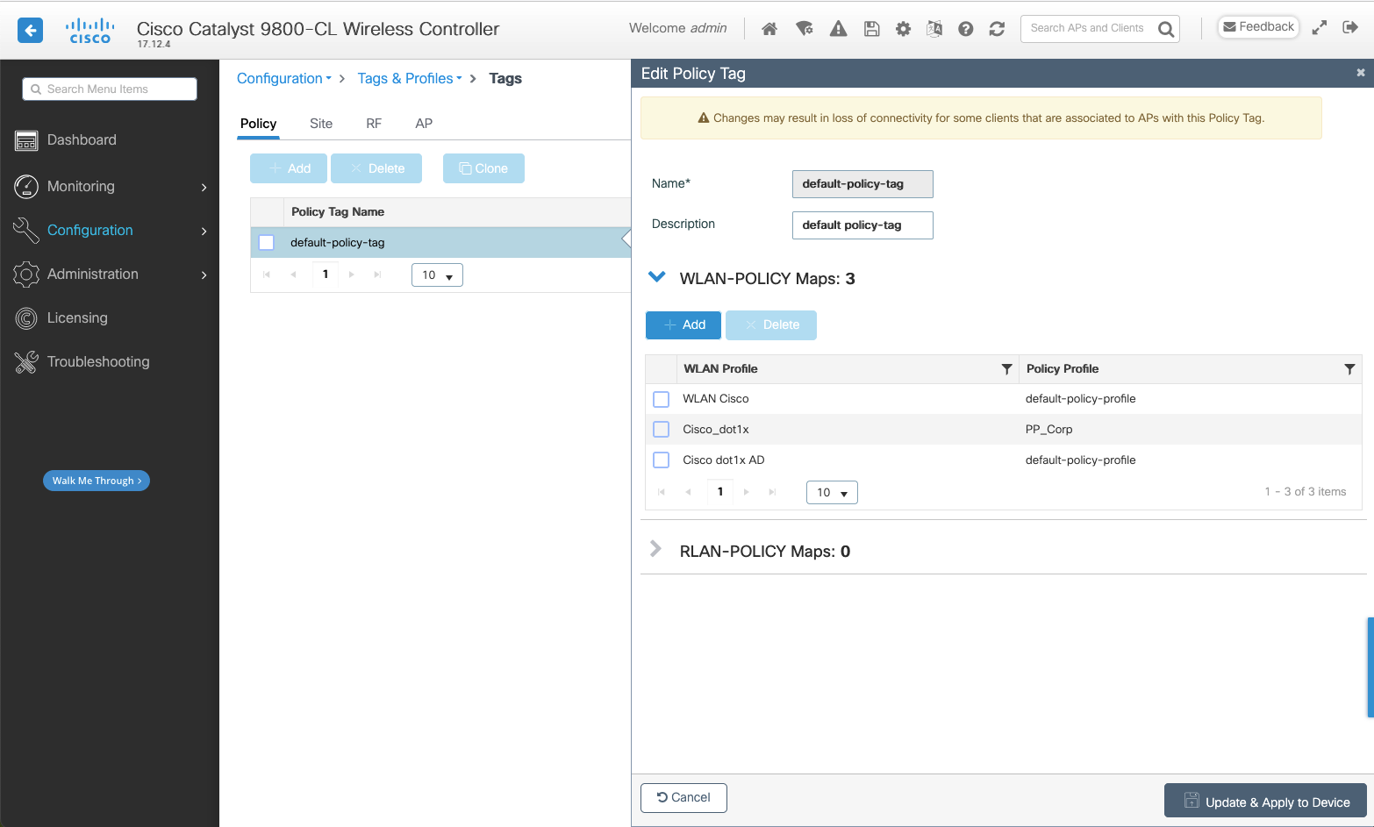Click the magnifier icon in AP search
The width and height of the screenshot is (1374, 827).
[x=1165, y=29]
